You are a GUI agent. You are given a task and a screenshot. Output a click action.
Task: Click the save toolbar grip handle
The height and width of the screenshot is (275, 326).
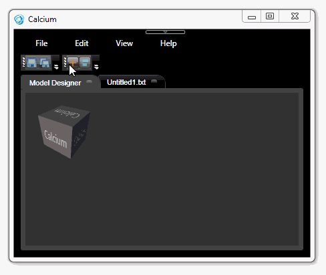coord(23,62)
